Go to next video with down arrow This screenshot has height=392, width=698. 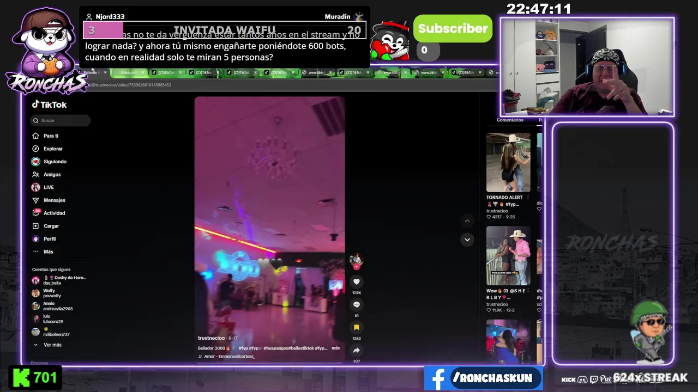[467, 240]
